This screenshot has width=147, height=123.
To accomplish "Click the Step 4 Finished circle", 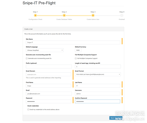I will pyautogui.click(x=122, y=15).
